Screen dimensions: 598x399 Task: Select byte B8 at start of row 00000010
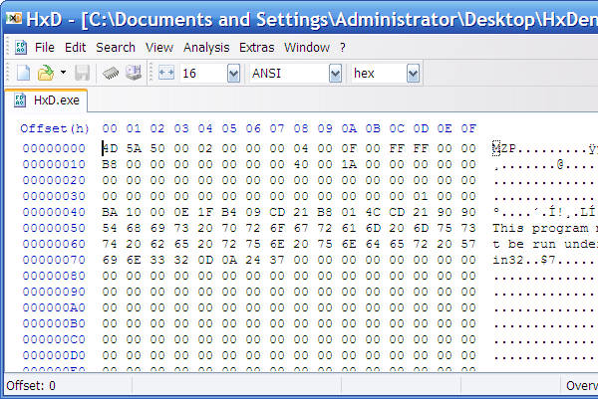110,164
